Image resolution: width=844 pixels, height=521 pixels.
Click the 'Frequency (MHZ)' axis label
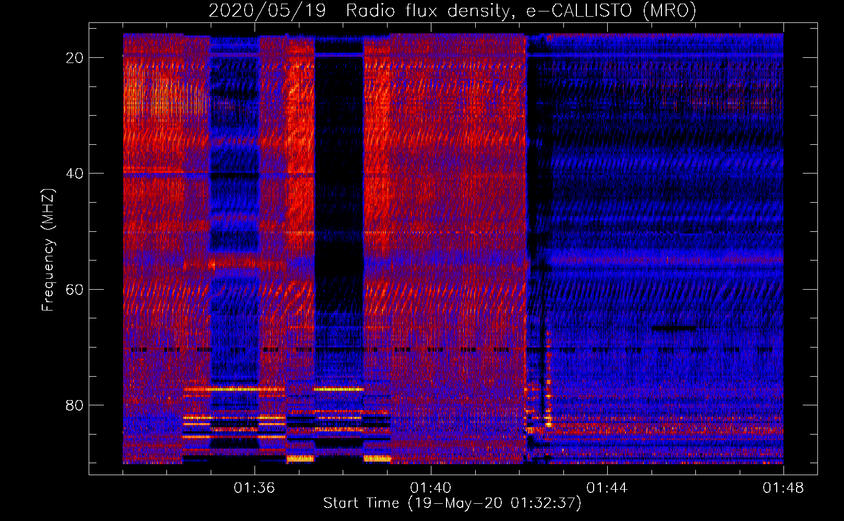(48, 250)
